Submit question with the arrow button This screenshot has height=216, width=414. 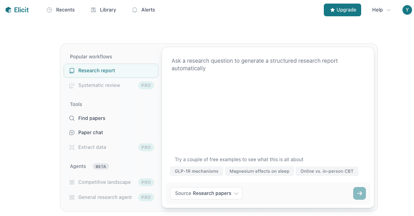tap(359, 193)
